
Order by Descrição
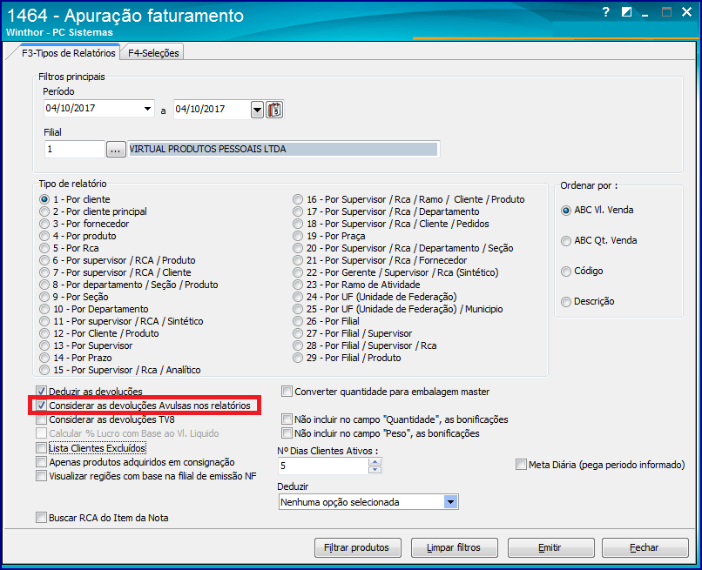pyautogui.click(x=566, y=302)
